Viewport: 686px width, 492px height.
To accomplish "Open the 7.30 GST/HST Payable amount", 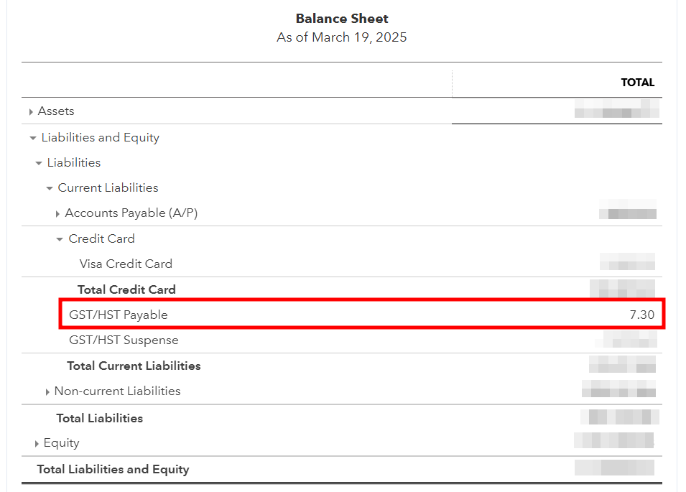I will coord(641,315).
